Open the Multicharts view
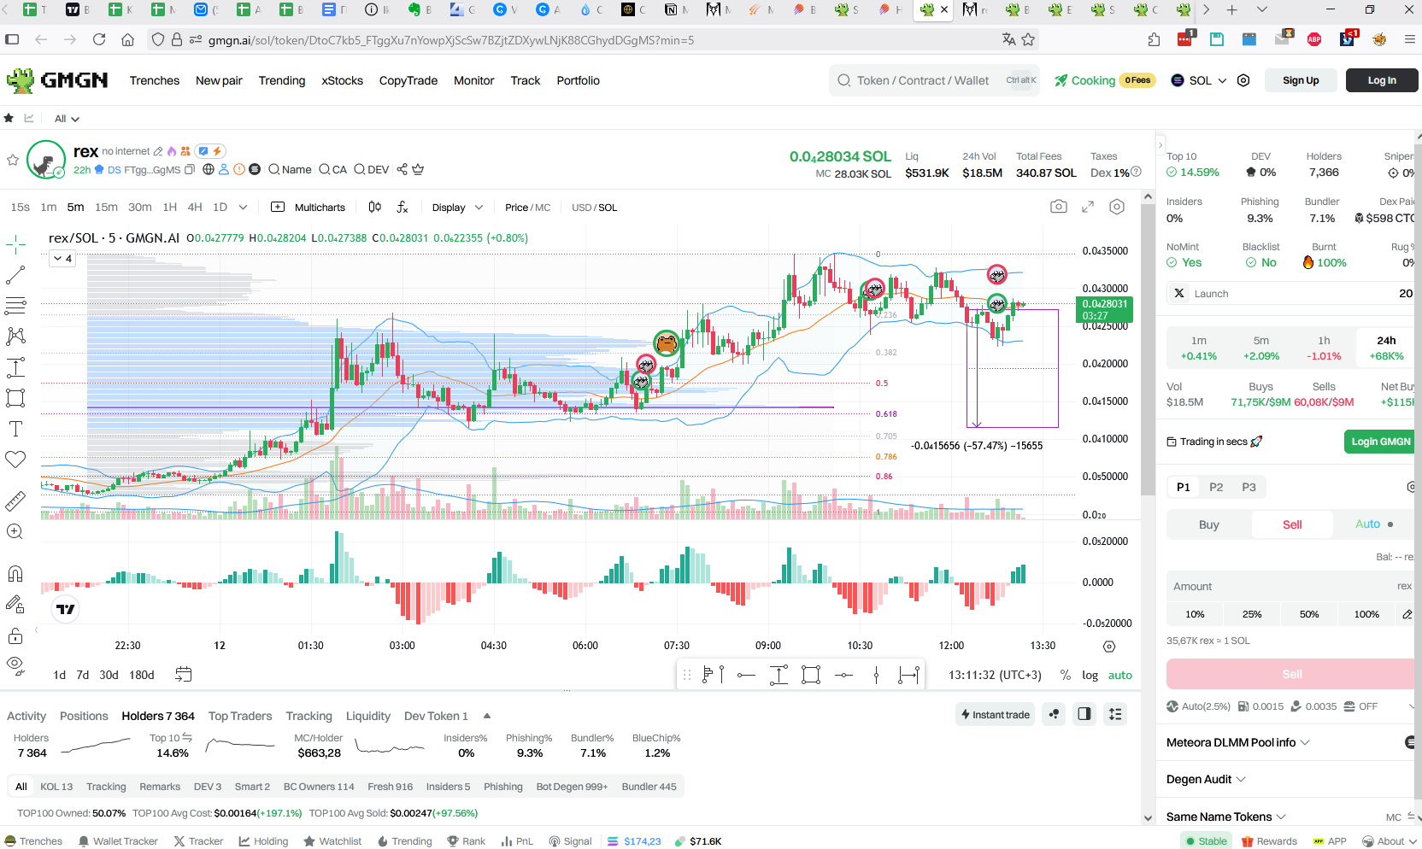 pyautogui.click(x=308, y=208)
